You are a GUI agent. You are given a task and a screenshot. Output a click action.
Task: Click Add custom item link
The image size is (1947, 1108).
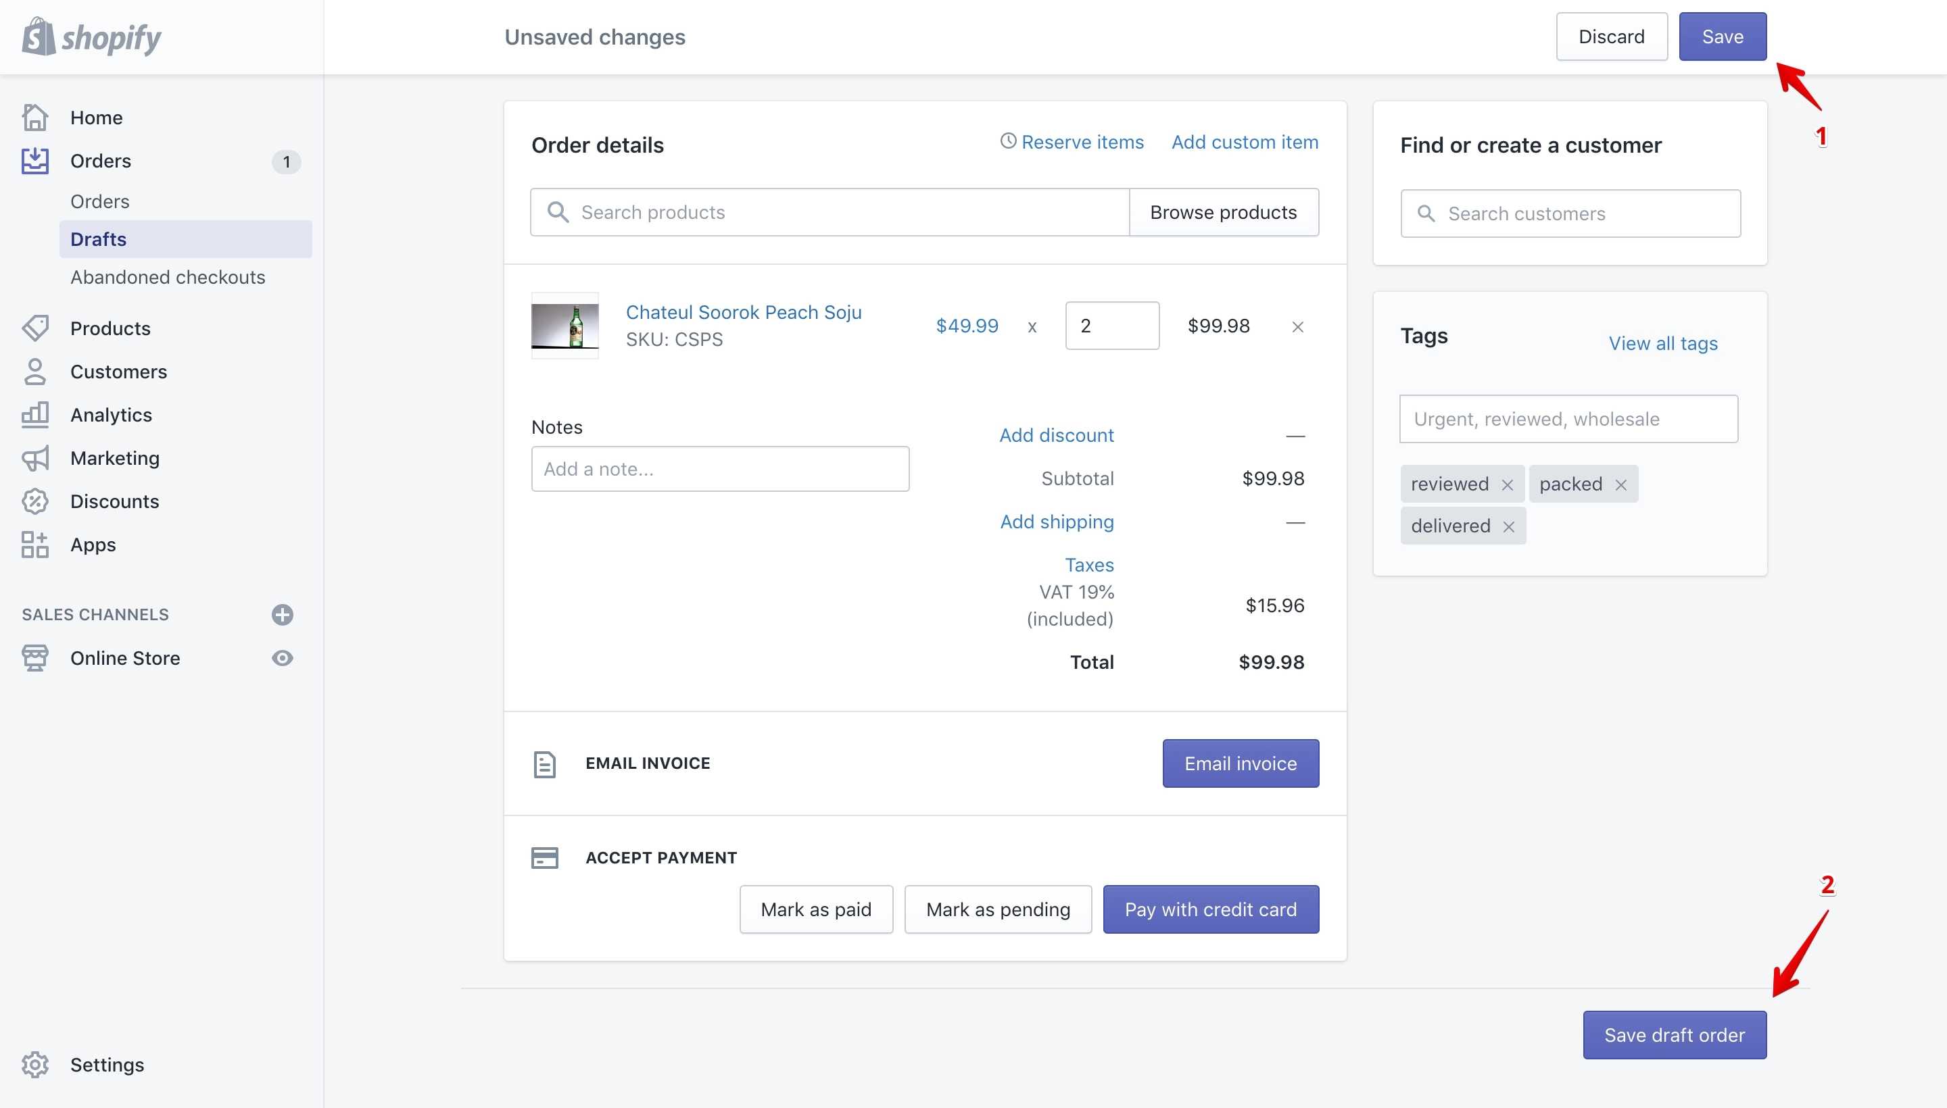1244,143
